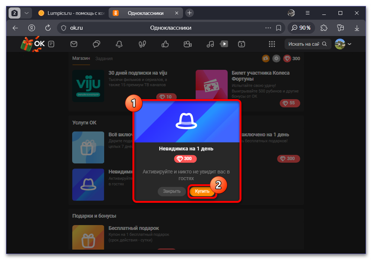Open the calendar icon in OK toolbar
This screenshot has height=260, width=372.
pyautogui.click(x=241, y=44)
